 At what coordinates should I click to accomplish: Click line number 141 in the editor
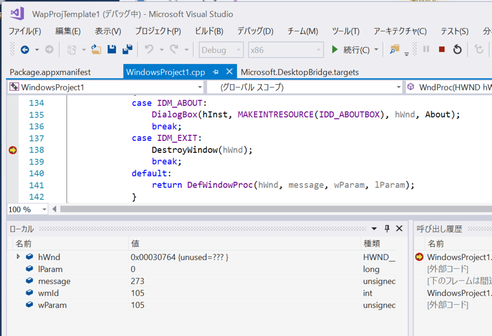pos(37,185)
